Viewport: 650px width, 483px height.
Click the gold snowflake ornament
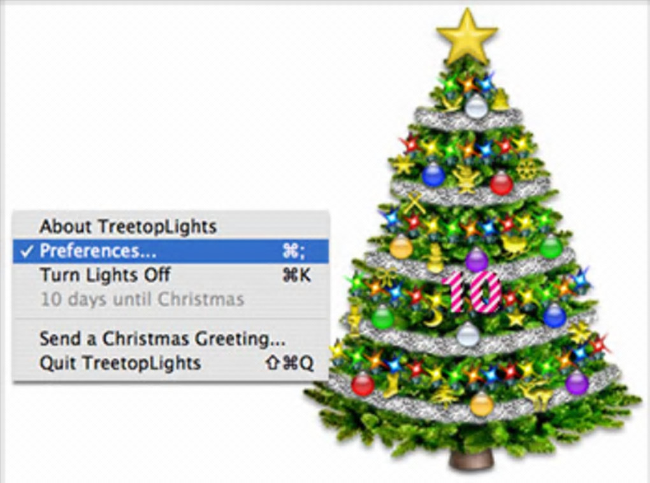tap(527, 169)
